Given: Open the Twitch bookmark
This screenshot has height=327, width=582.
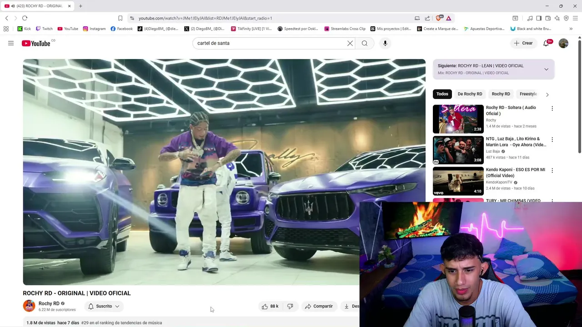Looking at the screenshot, I should click(44, 29).
